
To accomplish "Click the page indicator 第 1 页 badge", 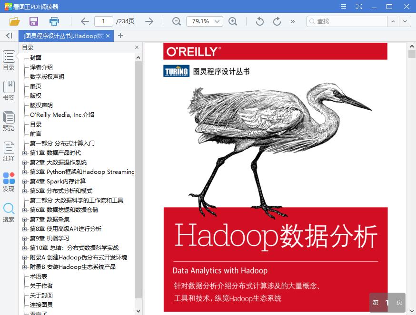I will click(387, 303).
